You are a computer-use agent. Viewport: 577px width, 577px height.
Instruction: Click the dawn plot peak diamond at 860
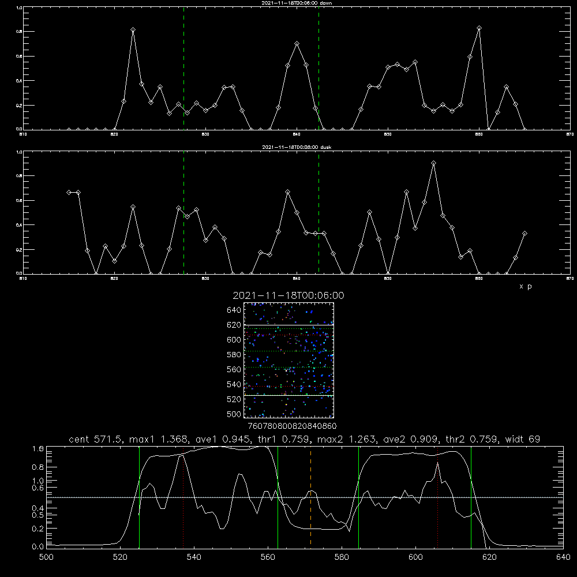click(479, 28)
